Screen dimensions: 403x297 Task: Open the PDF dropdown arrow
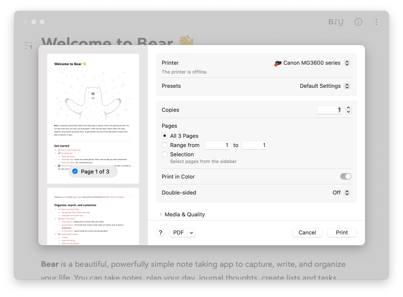click(192, 233)
